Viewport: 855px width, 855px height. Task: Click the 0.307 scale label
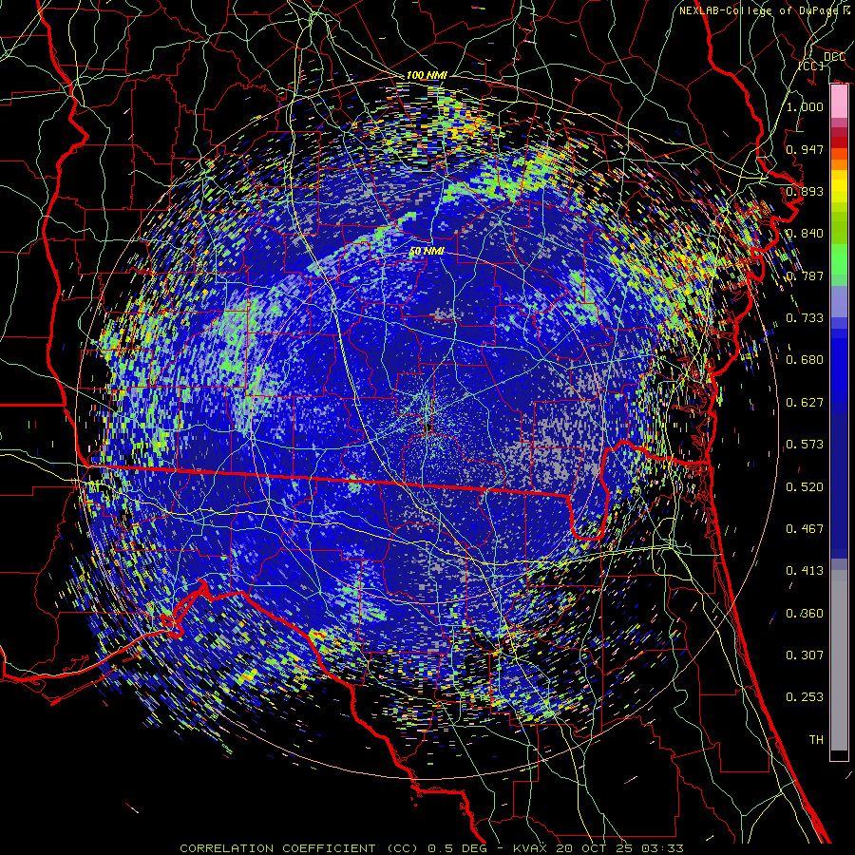[x=805, y=655]
